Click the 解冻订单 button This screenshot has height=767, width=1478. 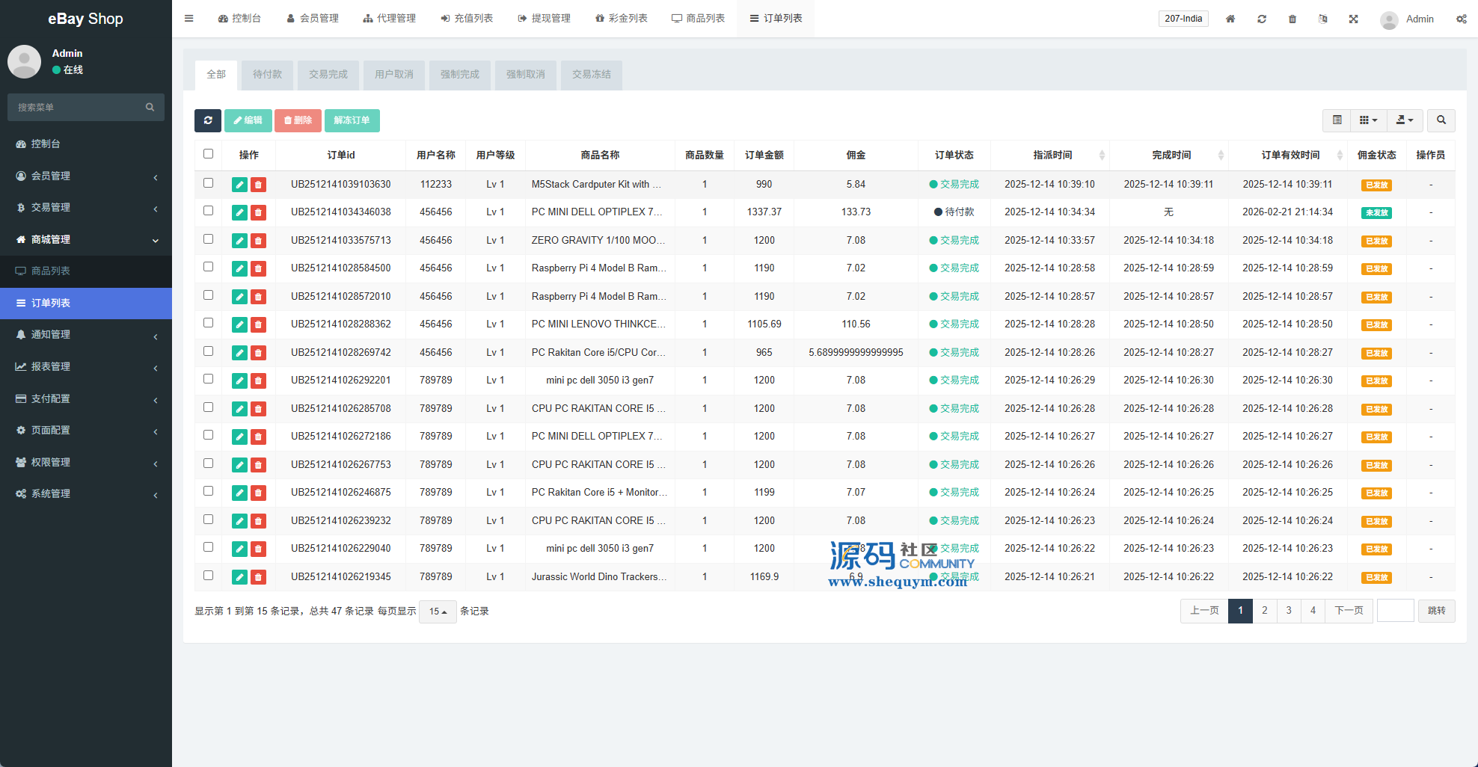pyautogui.click(x=352, y=120)
